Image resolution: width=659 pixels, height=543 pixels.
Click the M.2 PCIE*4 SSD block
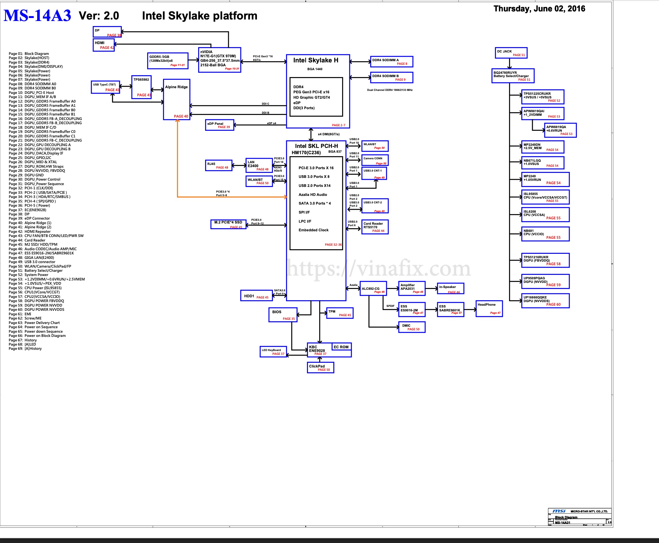(x=228, y=225)
